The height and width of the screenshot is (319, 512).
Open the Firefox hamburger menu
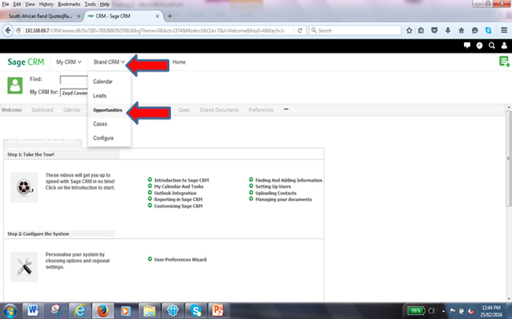504,30
